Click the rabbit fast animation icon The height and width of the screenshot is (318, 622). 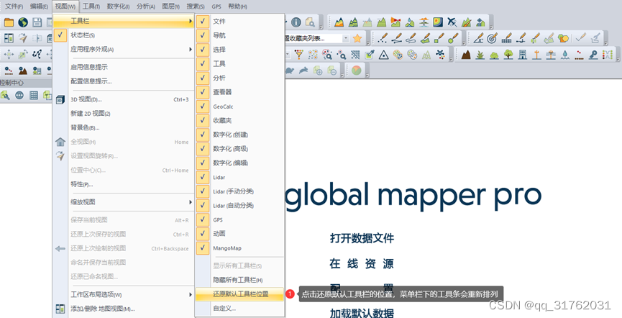click(x=304, y=71)
